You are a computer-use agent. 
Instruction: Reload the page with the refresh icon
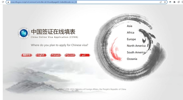click(3, 2)
